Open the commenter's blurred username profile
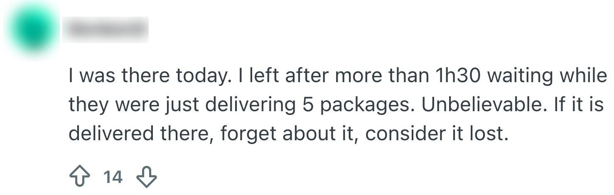This screenshot has height=195, width=614. pyautogui.click(x=106, y=30)
